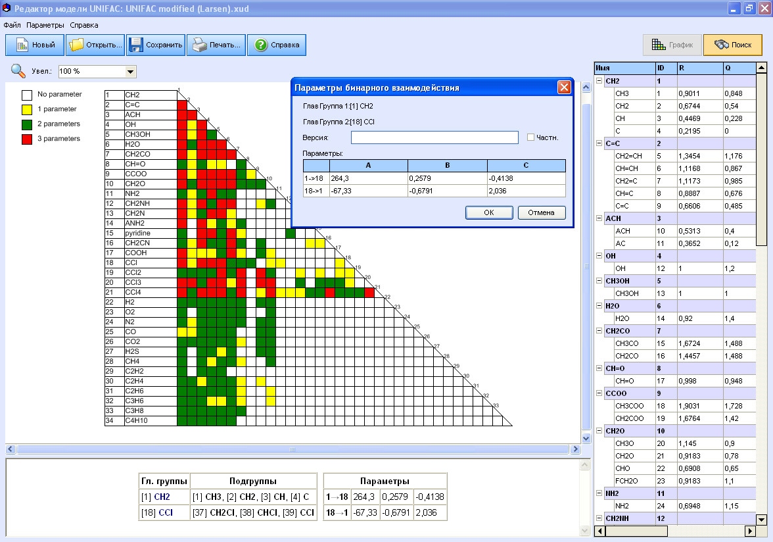Screen dimensions: 773x542
Task: Click the Поиск binoculars button
Action: 732,45
